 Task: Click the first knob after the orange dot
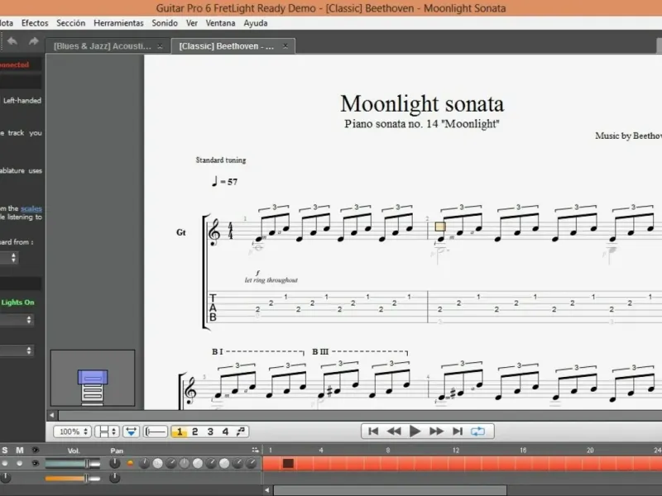pyautogui.click(x=144, y=464)
